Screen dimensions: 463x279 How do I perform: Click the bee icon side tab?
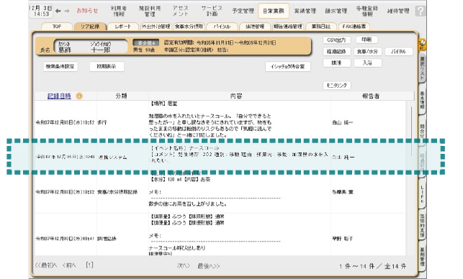click(x=422, y=45)
